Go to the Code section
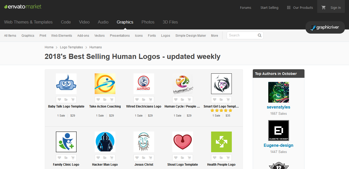This screenshot has width=349, height=169. (66, 22)
